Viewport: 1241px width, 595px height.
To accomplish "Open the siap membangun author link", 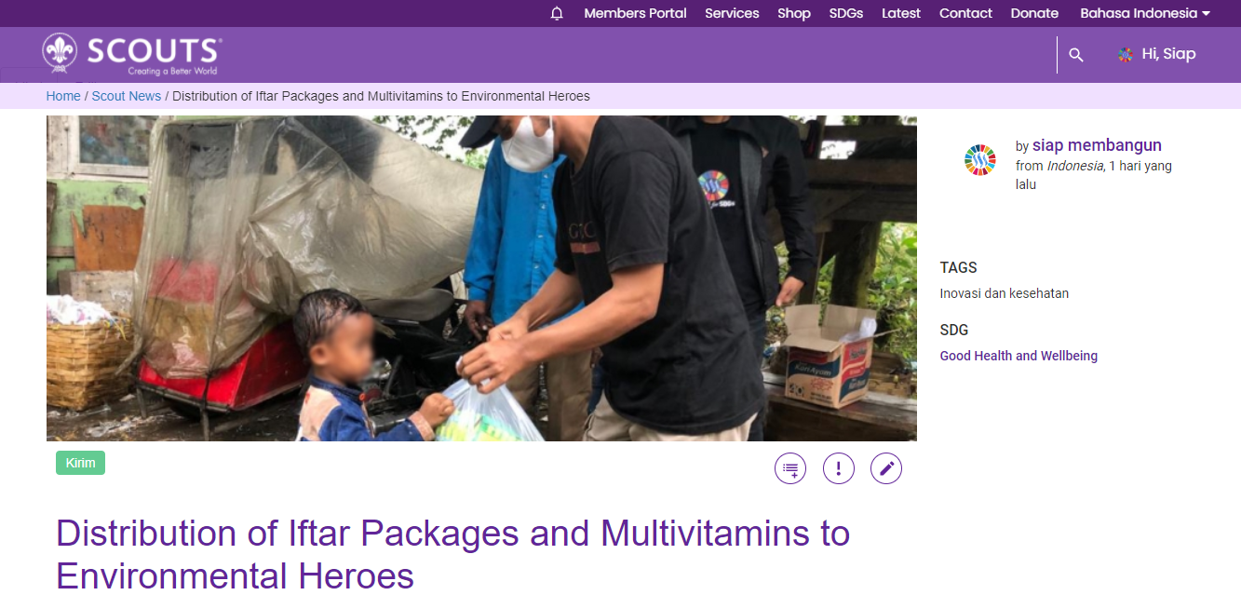I will pos(1097,145).
